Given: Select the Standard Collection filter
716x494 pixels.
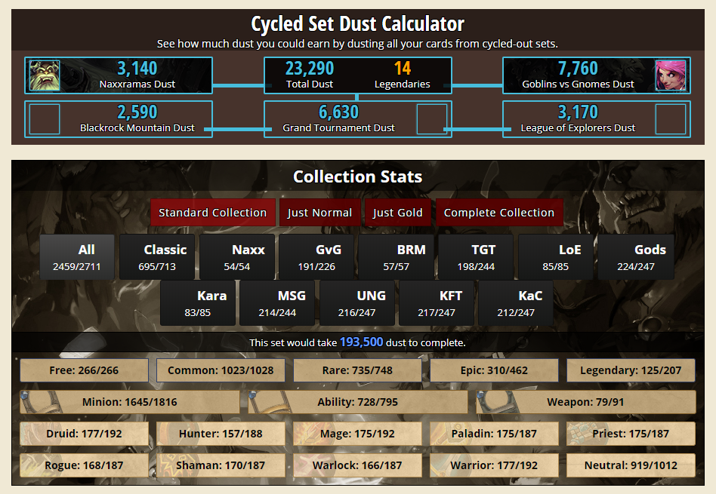Looking at the screenshot, I should coord(213,213).
